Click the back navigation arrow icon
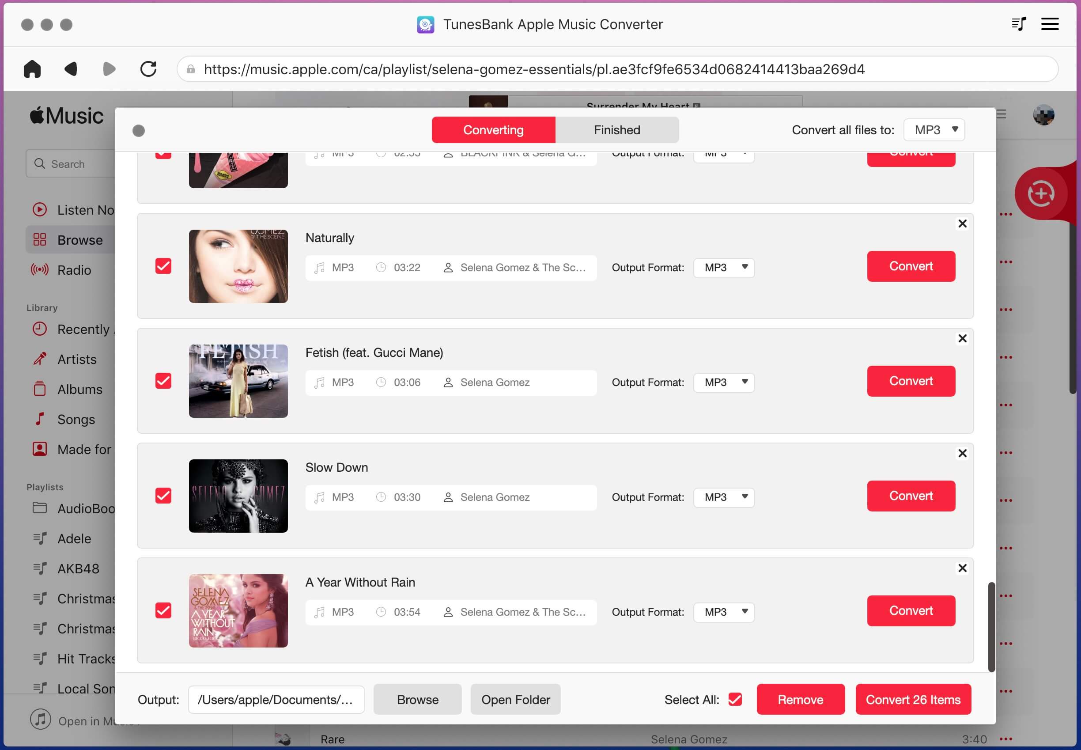 coord(70,68)
